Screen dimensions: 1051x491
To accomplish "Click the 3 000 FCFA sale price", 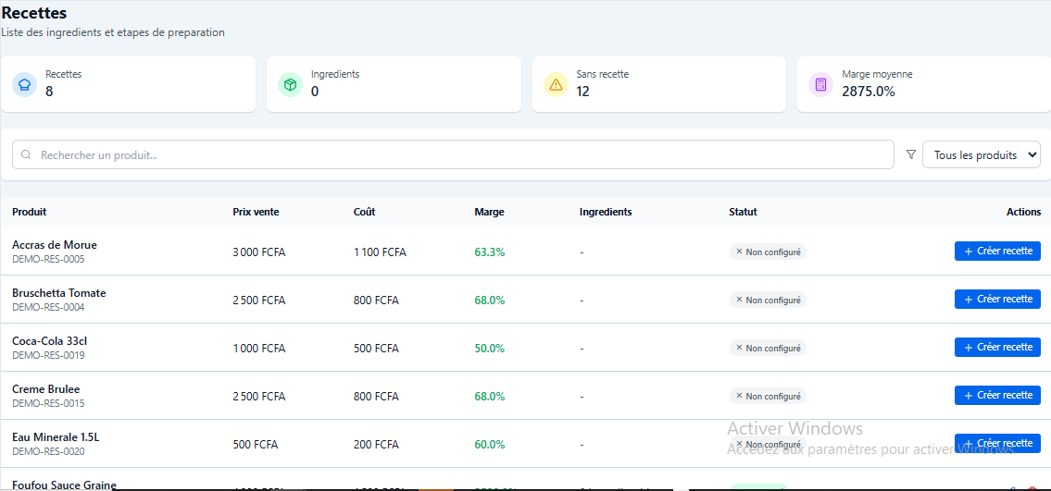I will 258,252.
